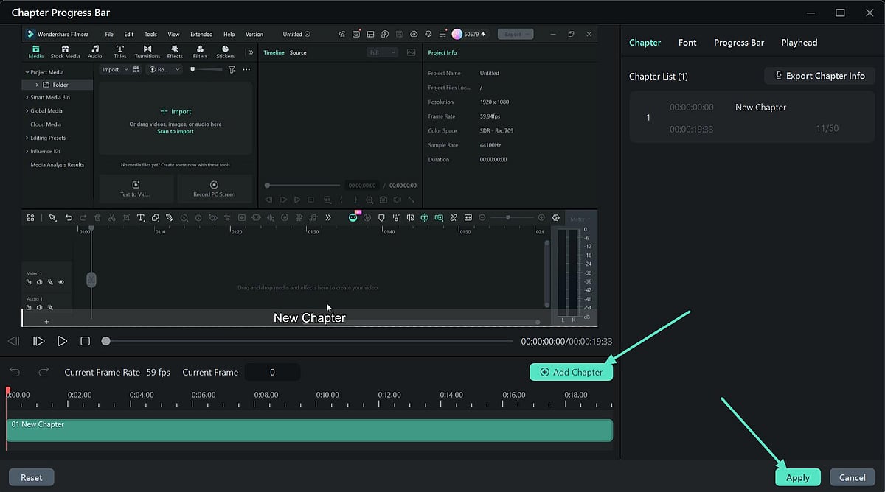Click the 0:14.00 mark on the ruler
The width and height of the screenshot is (885, 492).
451,395
